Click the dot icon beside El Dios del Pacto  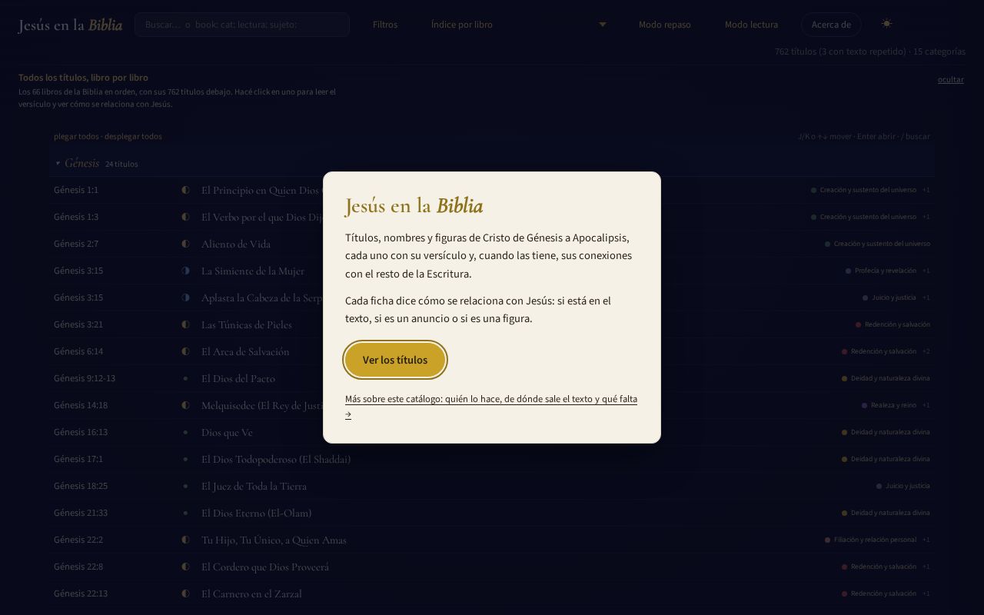pos(185,378)
